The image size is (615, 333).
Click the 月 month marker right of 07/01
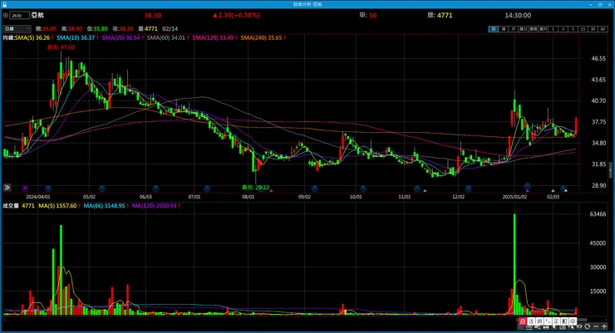tap(207, 189)
